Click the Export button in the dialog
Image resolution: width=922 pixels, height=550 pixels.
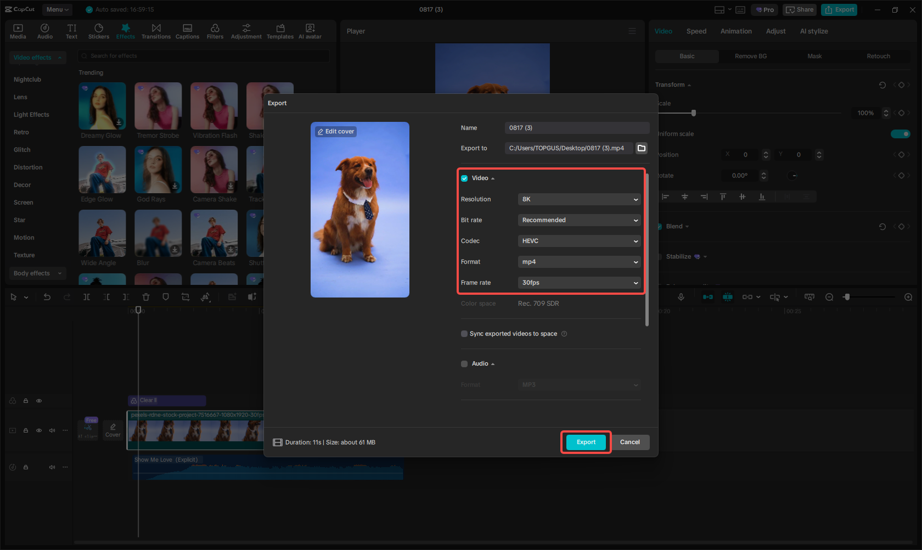[x=586, y=442]
